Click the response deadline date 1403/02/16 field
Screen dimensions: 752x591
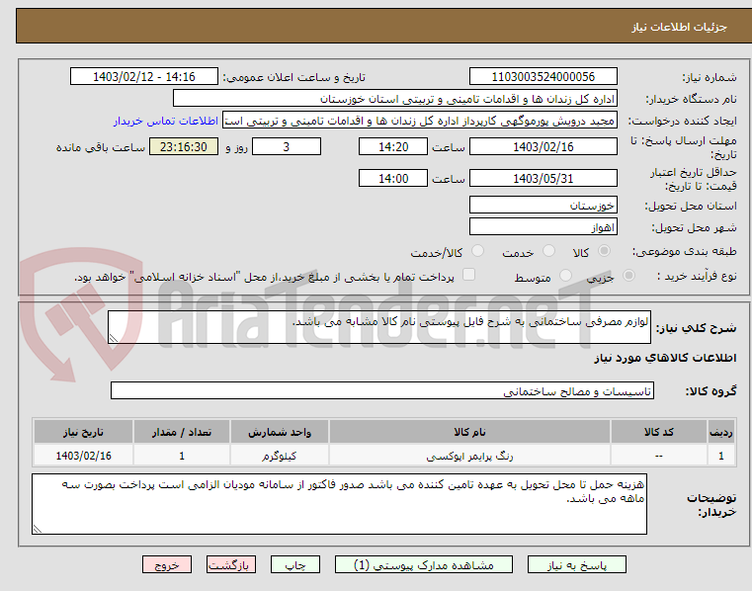pyautogui.click(x=543, y=147)
